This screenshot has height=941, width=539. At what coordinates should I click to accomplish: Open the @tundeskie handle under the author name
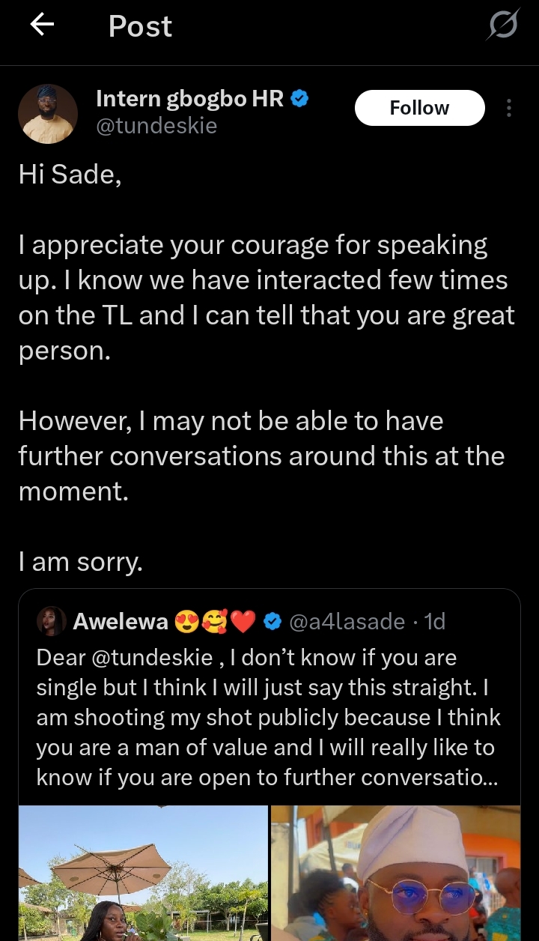(156, 125)
